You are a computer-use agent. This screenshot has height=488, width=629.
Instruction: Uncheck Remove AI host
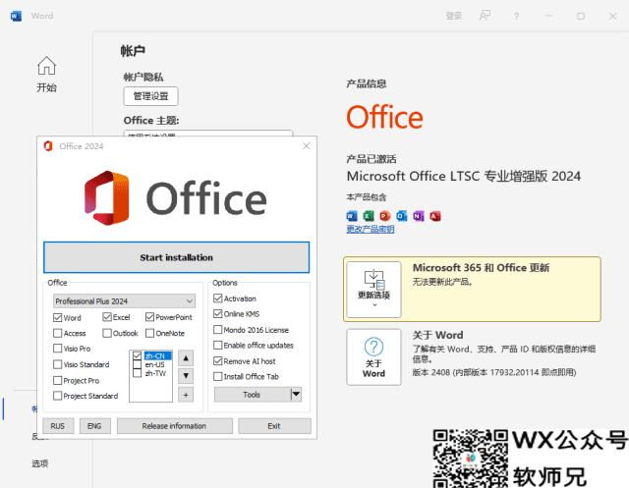pyautogui.click(x=218, y=361)
